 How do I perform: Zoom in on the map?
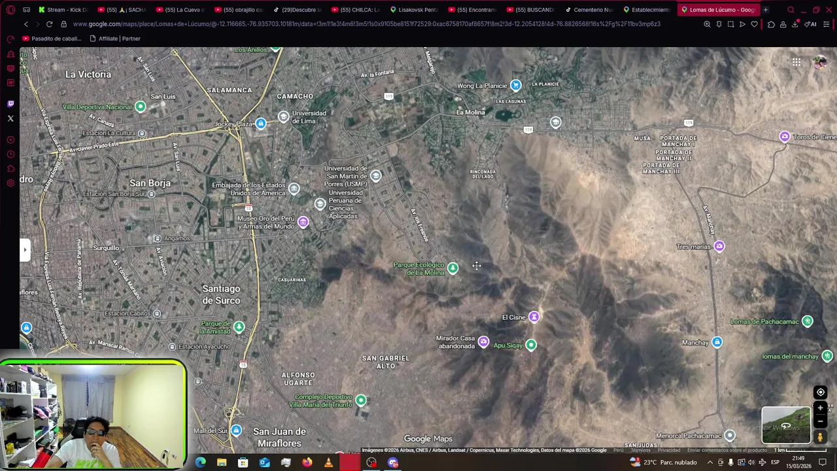tap(821, 408)
